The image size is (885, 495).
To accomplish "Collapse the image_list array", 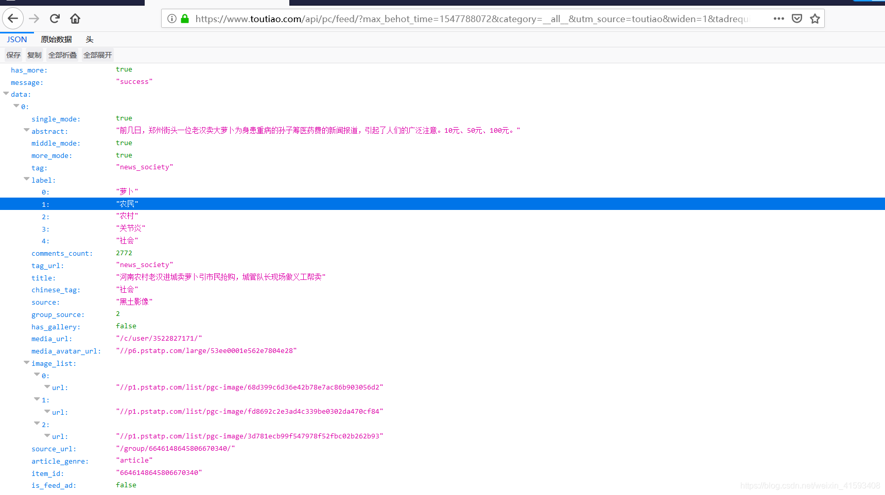I will (27, 363).
